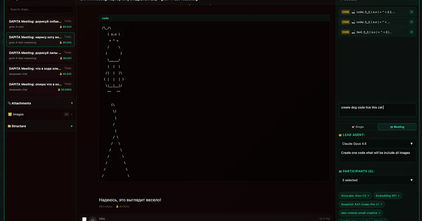Click the text 'Надеюсь, это выглядит весело!'
This screenshot has height=221, width=422.
coord(130,200)
